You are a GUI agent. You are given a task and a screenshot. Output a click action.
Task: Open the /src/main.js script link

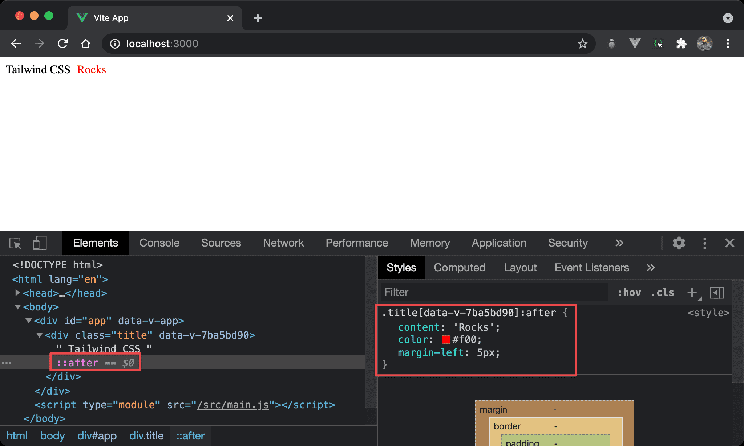tap(233, 405)
